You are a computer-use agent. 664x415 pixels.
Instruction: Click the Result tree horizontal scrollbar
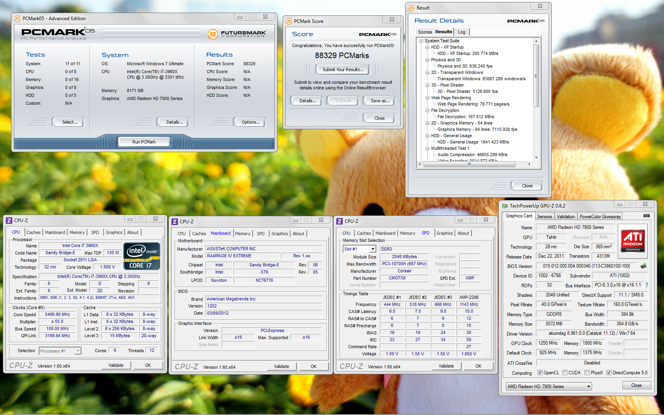[469, 164]
